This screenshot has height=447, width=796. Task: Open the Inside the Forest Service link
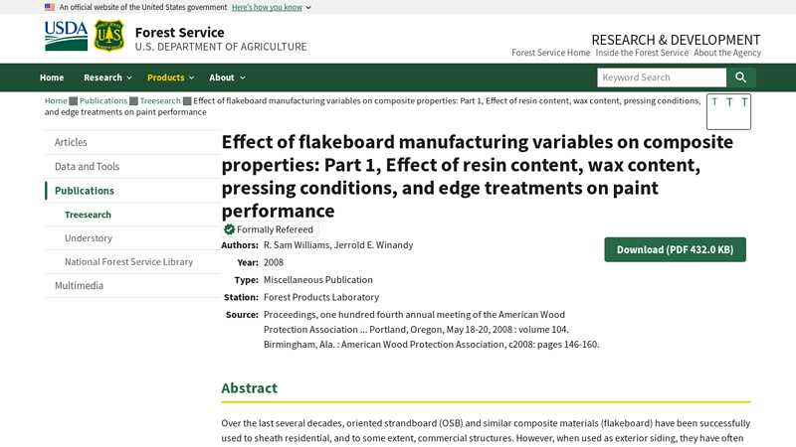642,53
